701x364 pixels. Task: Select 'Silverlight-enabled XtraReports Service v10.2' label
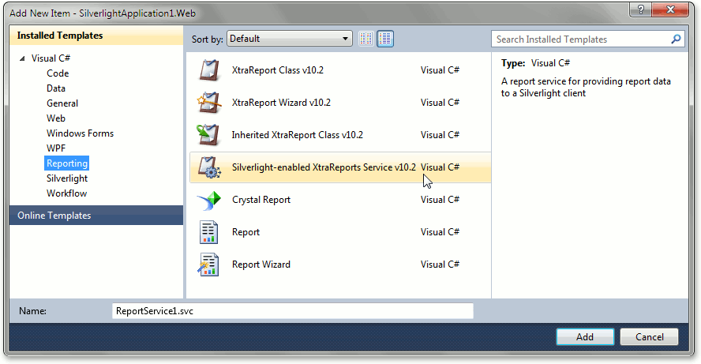click(324, 167)
